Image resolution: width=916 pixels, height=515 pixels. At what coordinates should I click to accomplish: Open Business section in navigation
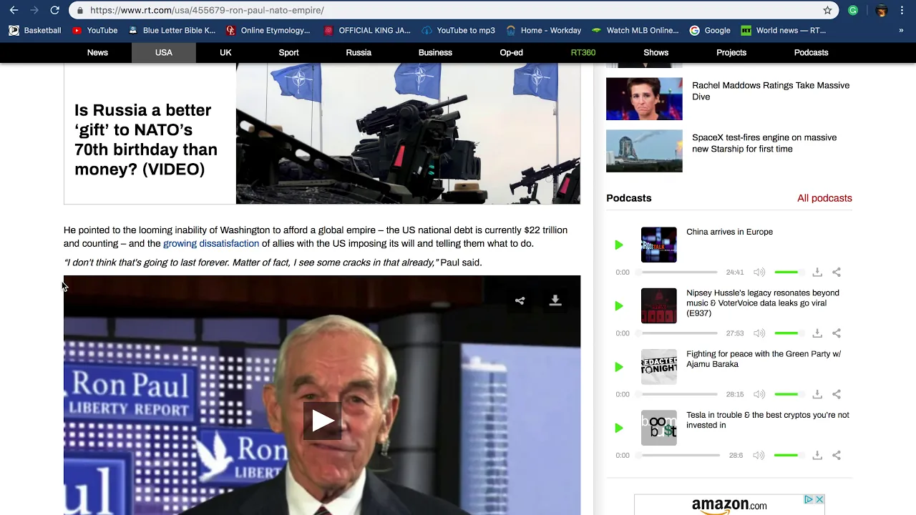tap(435, 53)
